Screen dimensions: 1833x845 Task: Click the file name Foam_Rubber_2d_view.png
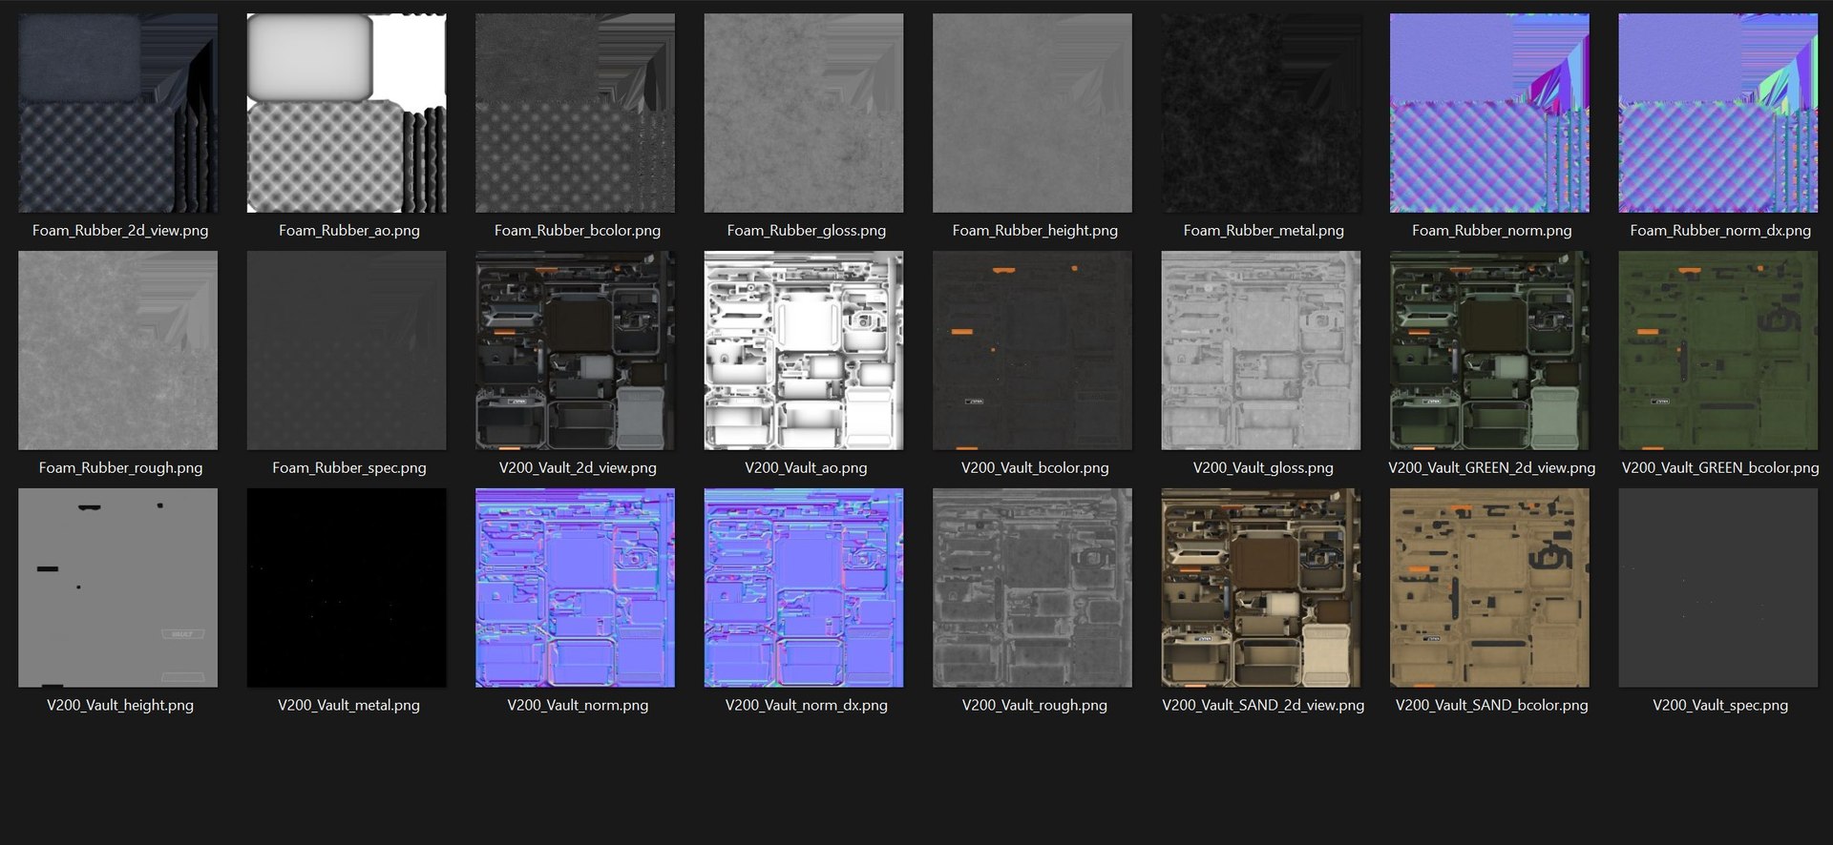coord(120,230)
